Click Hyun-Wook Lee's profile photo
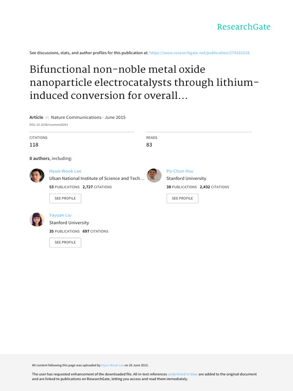Viewport: 293px width, 391px height. tap(37, 175)
